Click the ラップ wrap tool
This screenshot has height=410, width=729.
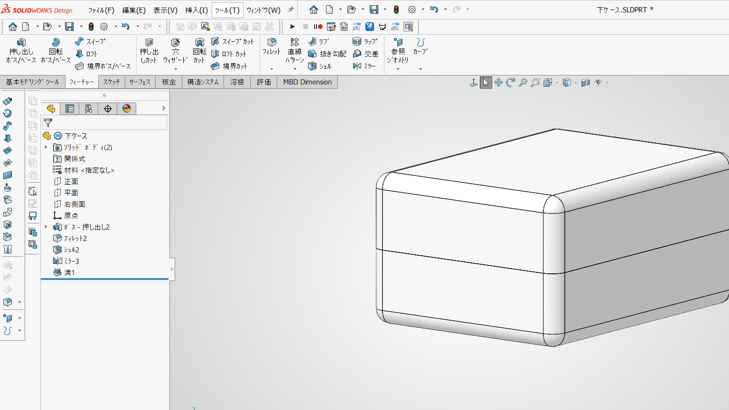click(365, 42)
